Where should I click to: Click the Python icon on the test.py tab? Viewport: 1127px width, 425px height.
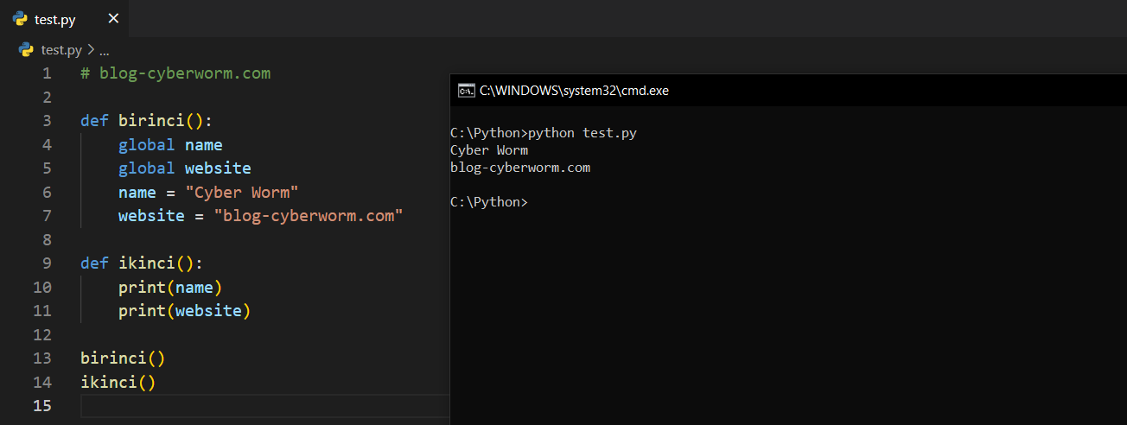click(20, 19)
